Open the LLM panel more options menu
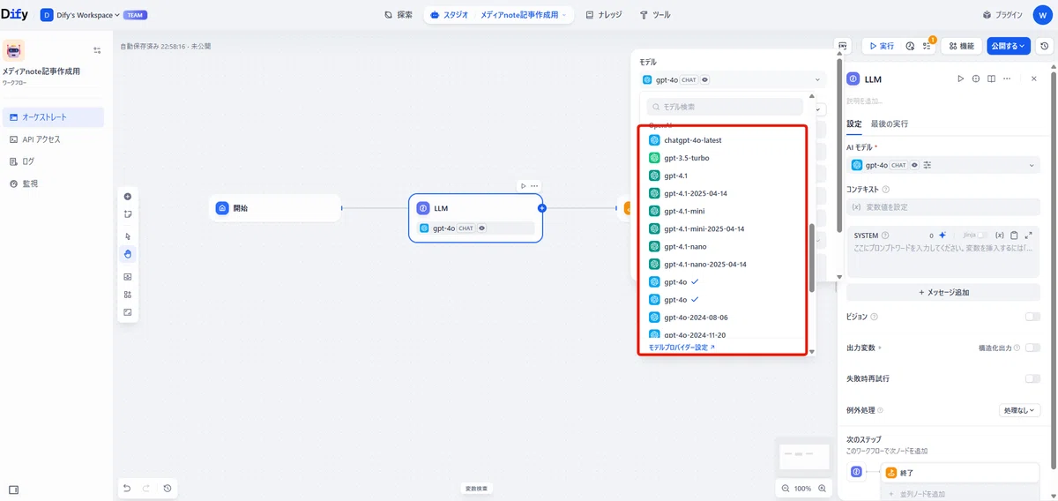This screenshot has width=1058, height=501. [1008, 79]
